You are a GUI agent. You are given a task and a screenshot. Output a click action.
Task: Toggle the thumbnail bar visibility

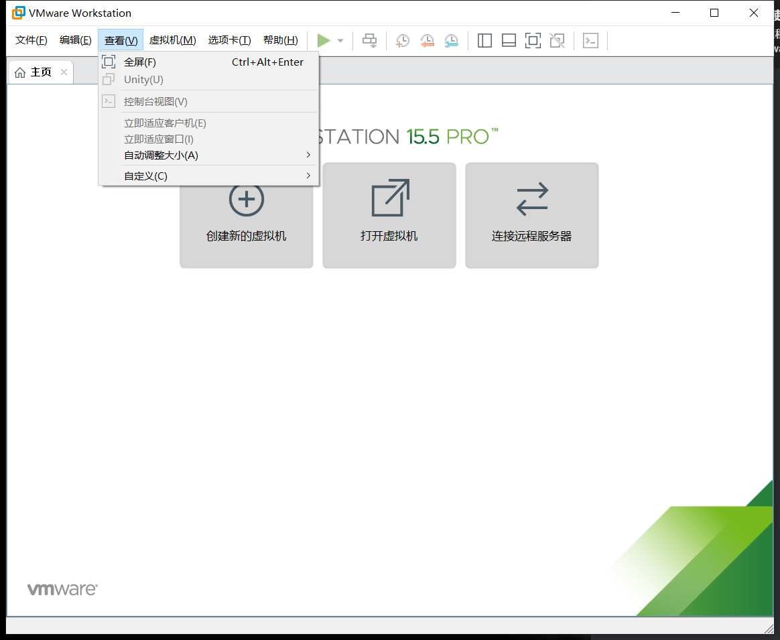click(x=509, y=40)
